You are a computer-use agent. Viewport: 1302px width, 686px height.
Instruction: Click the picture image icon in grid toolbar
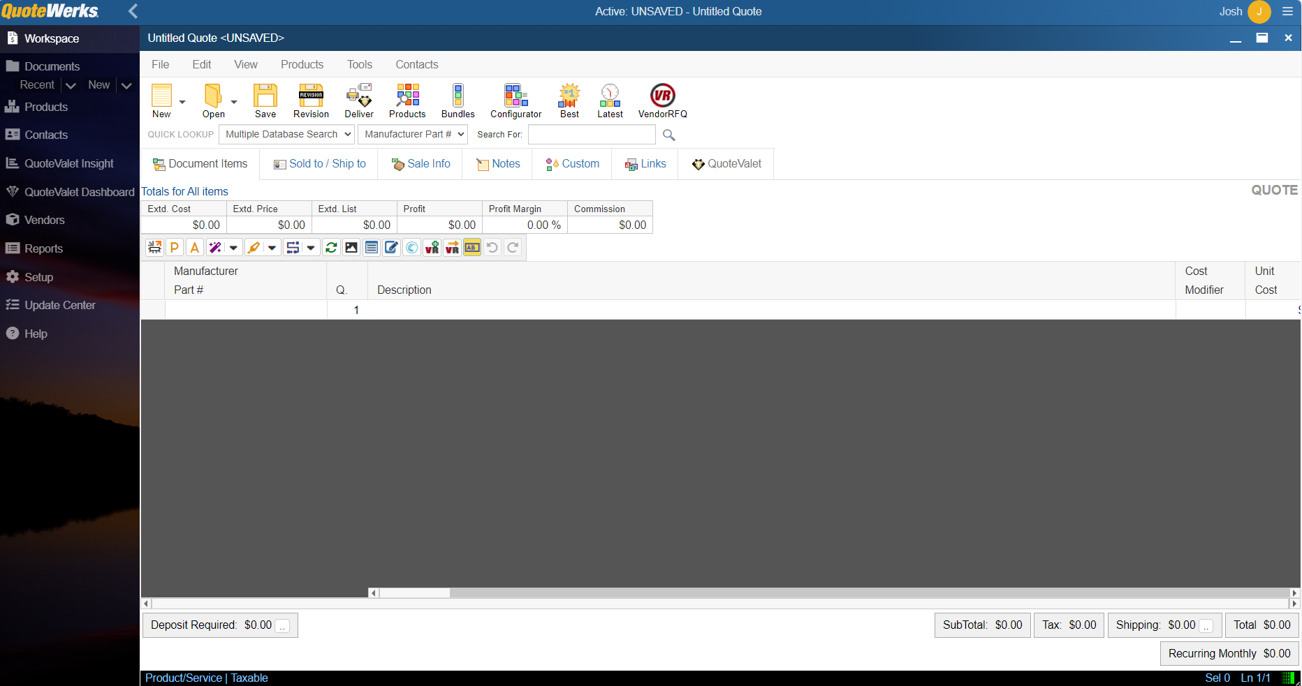(x=351, y=248)
